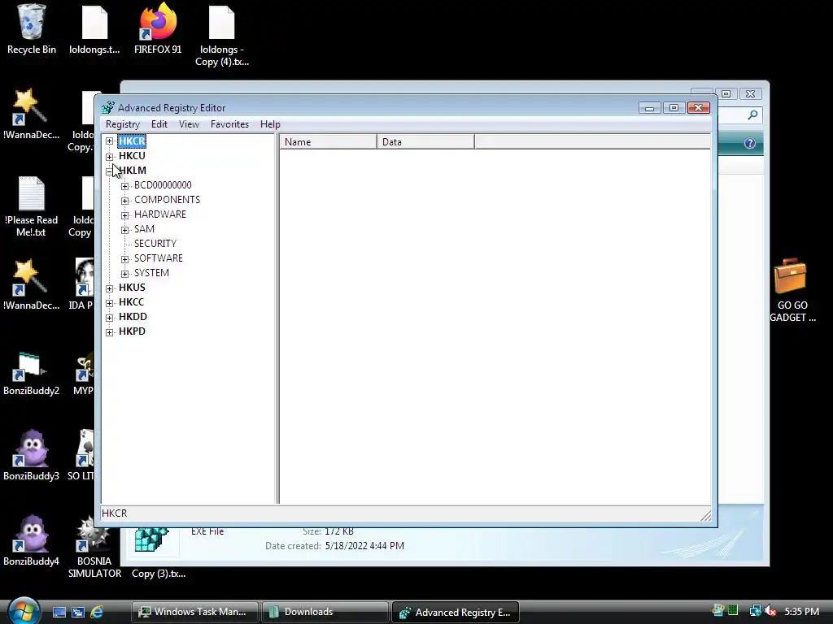Expand the HKUS registry root
This screenshot has width=833, height=624.
click(x=110, y=288)
